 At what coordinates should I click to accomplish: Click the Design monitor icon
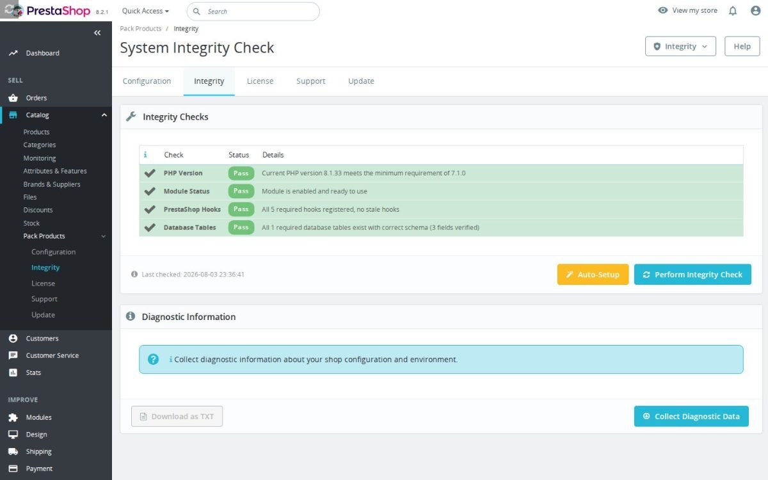[x=13, y=435]
